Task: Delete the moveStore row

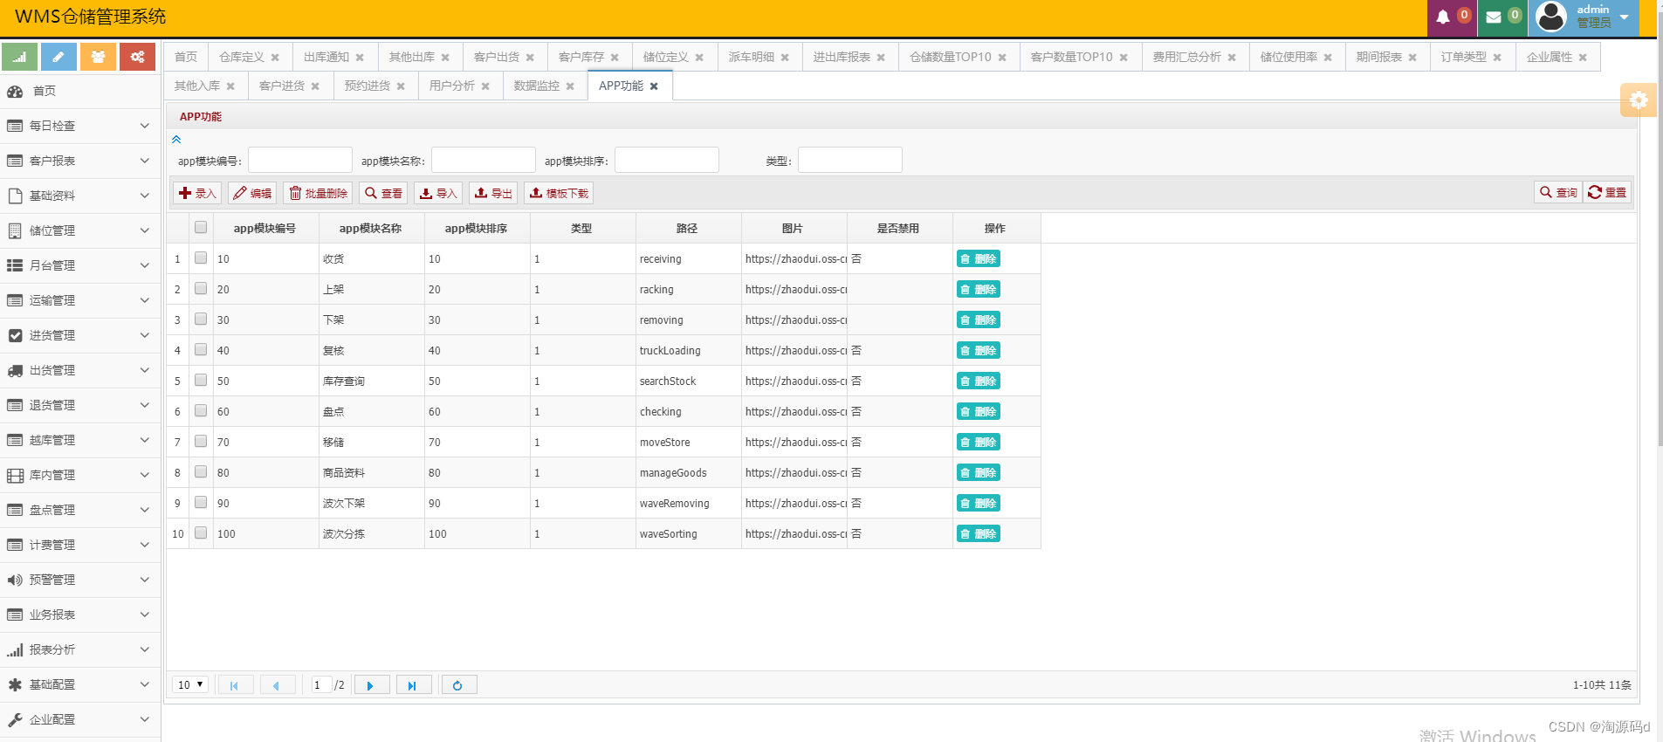Action: (978, 443)
